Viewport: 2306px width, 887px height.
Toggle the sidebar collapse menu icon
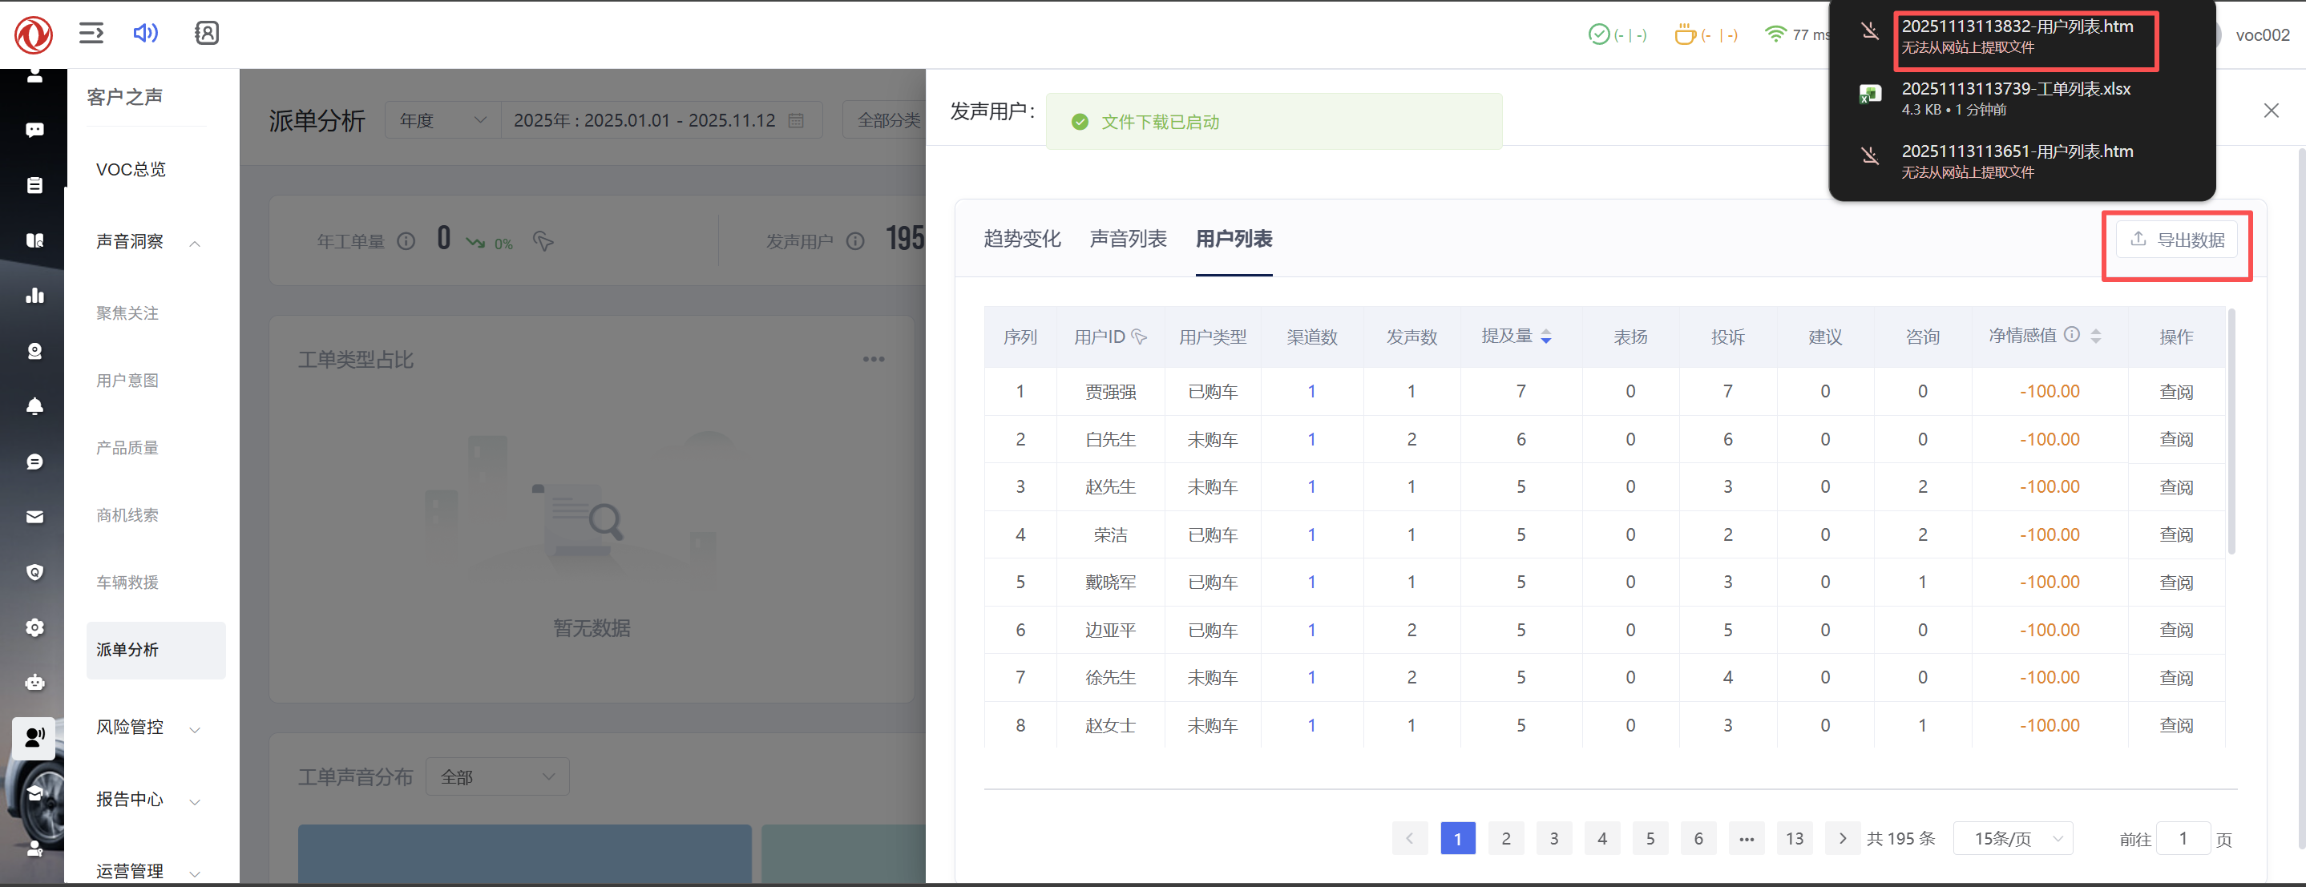(91, 33)
